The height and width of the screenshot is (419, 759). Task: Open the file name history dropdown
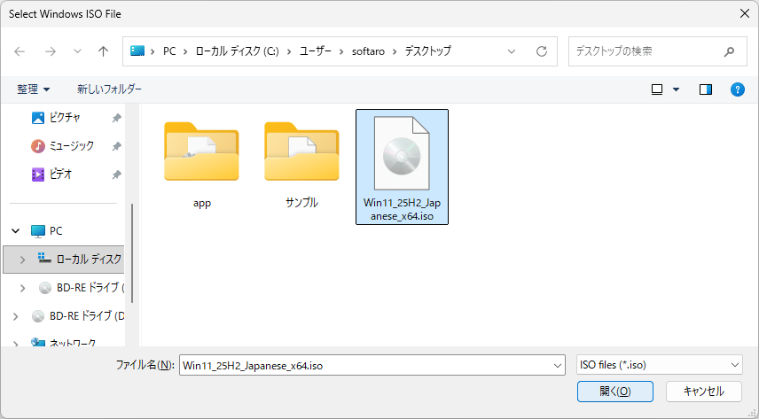557,365
